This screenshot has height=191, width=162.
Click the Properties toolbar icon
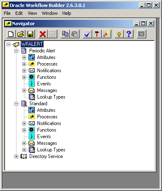(x=52, y=34)
